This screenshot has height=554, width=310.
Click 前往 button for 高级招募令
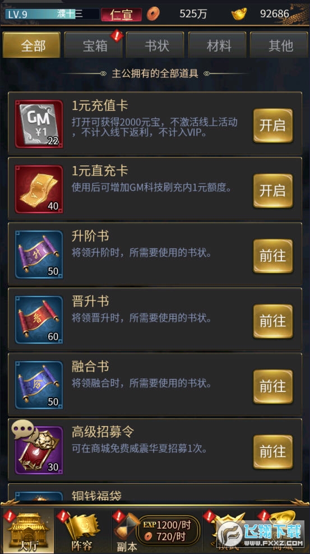coord(273,451)
